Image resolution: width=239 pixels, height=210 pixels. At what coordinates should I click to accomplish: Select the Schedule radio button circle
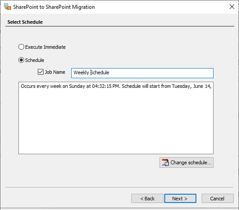point(21,60)
